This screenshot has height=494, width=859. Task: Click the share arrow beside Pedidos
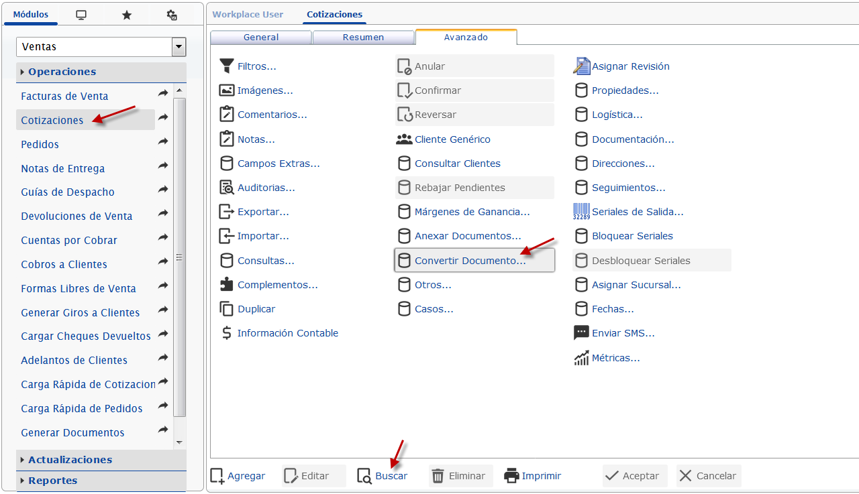click(163, 142)
